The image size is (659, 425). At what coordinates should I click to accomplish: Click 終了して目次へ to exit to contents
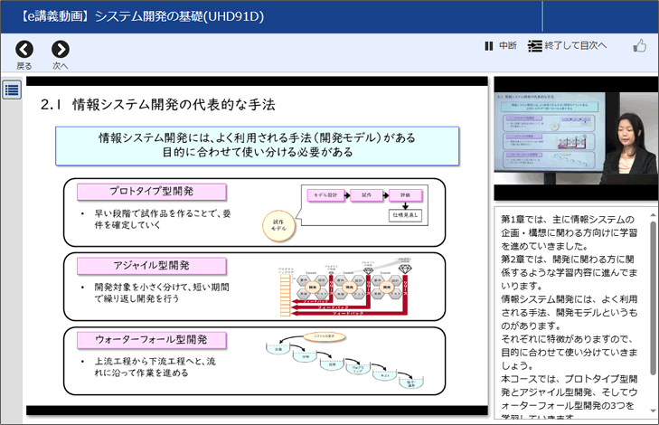tap(568, 45)
